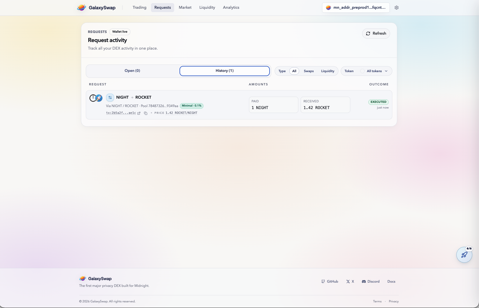The image size is (479, 308).
Task: Click the NIGHT/ROCKET token pair icon
Action: [x=96, y=98]
